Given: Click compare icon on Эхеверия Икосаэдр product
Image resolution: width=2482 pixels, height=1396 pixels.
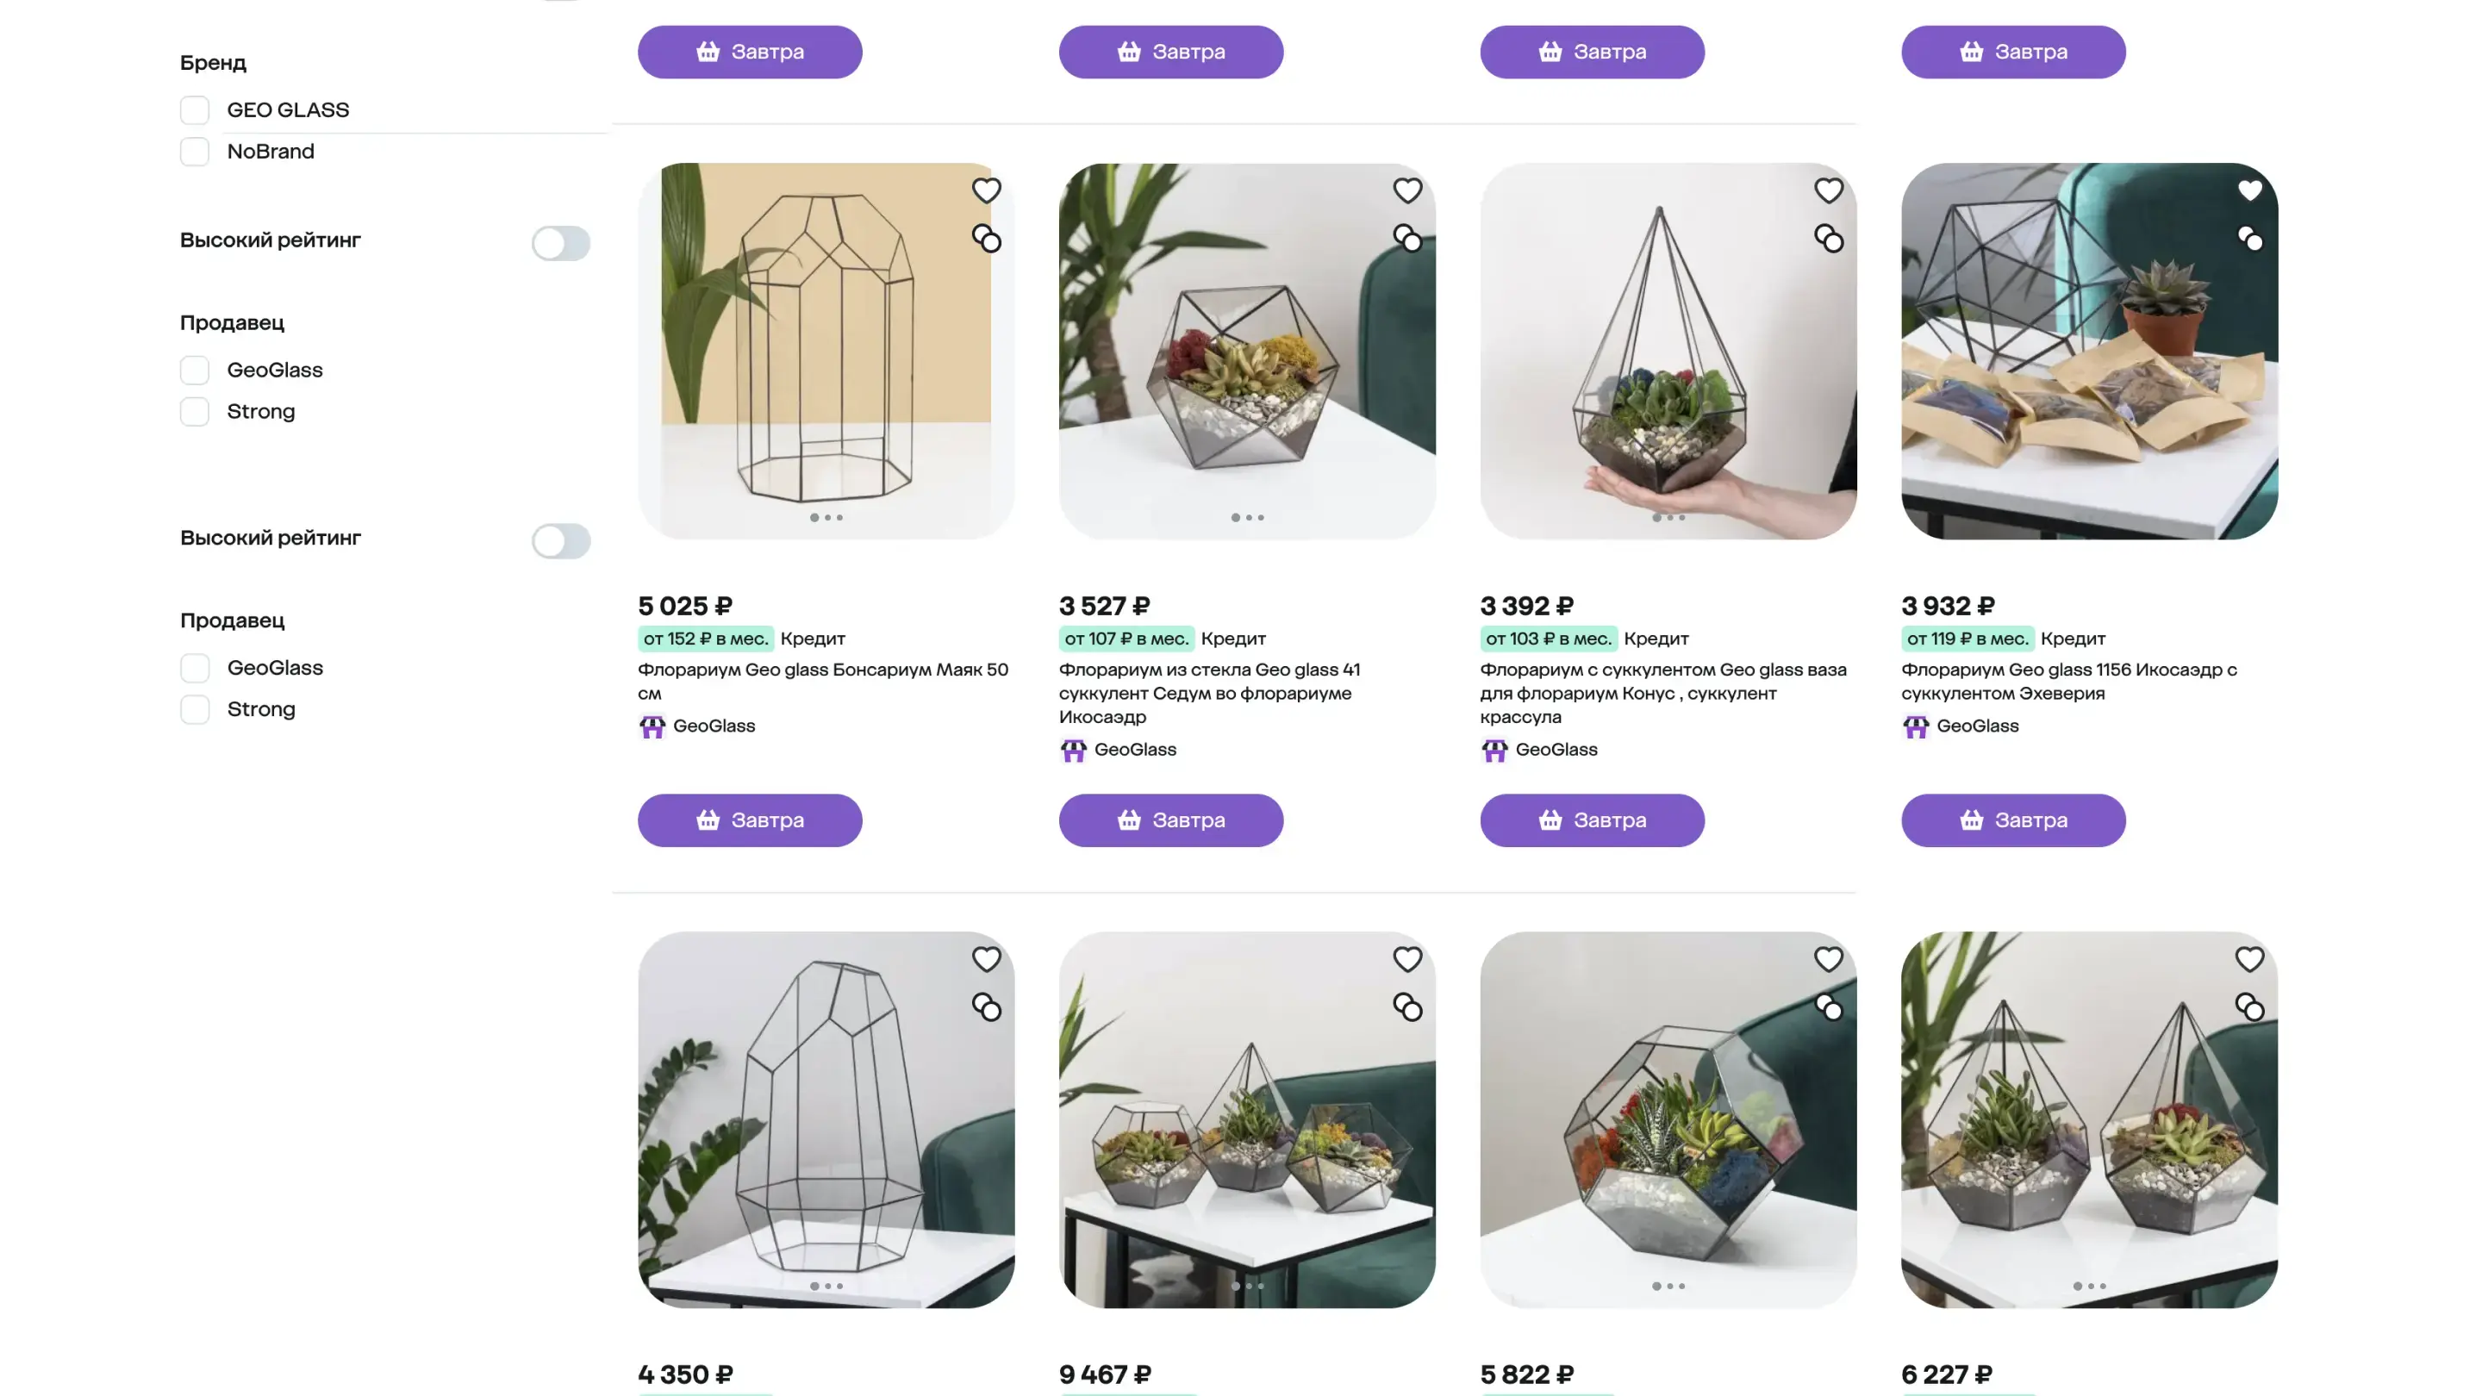Looking at the screenshot, I should tap(2248, 238).
